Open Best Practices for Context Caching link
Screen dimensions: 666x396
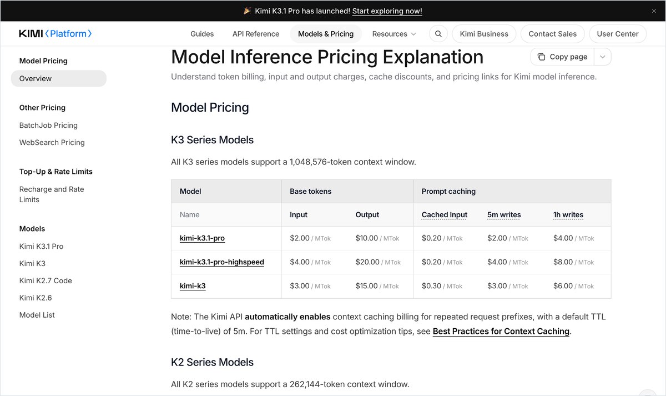tap(501, 332)
